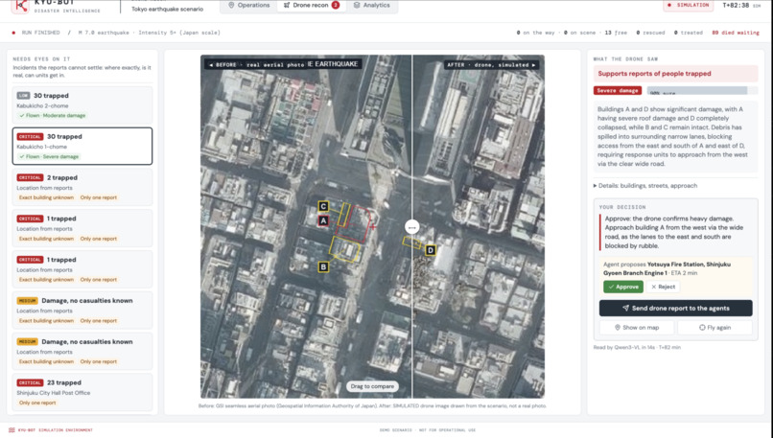Screen dimensions: 773x438
Task: Click the CRITICAL badge on 23 trapped card
Action: (30, 382)
